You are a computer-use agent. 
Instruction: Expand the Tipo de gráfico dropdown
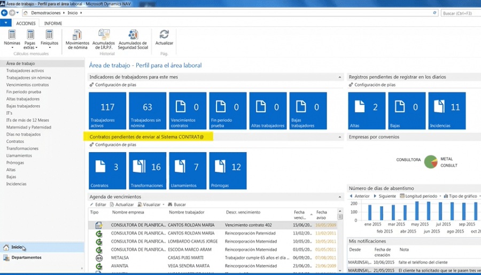(x=461, y=196)
